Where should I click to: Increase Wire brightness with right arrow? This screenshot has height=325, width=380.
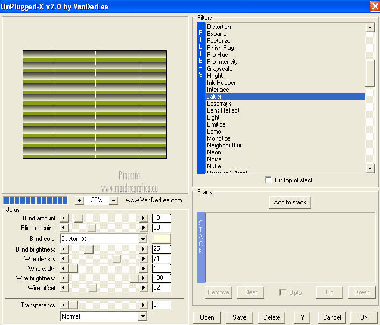[144, 278]
